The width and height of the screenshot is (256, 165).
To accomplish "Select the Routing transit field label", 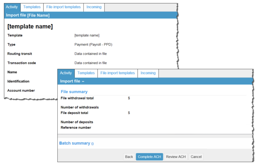I will point(20,54).
